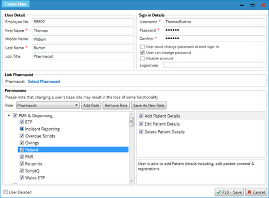Image resolution: width=269 pixels, height=198 pixels.
Task: Uncheck the Re-prints permission checkbox
Action: point(22,164)
